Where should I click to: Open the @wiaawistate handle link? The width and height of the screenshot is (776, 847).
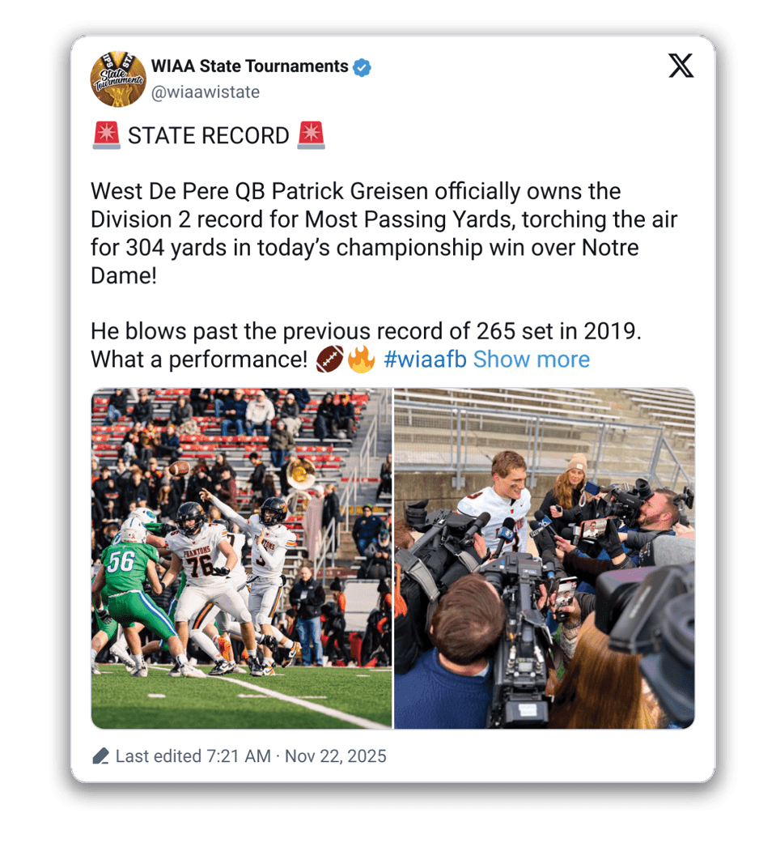(206, 92)
